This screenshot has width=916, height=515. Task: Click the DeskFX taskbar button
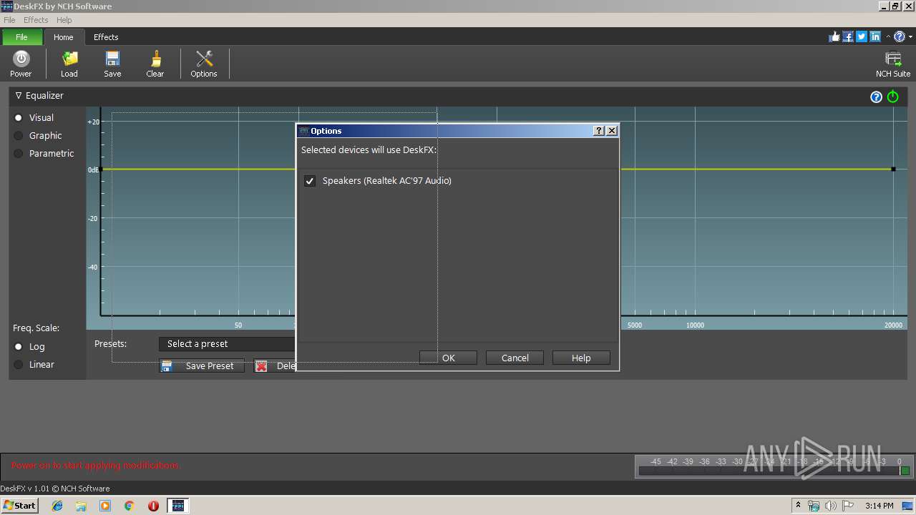[177, 506]
